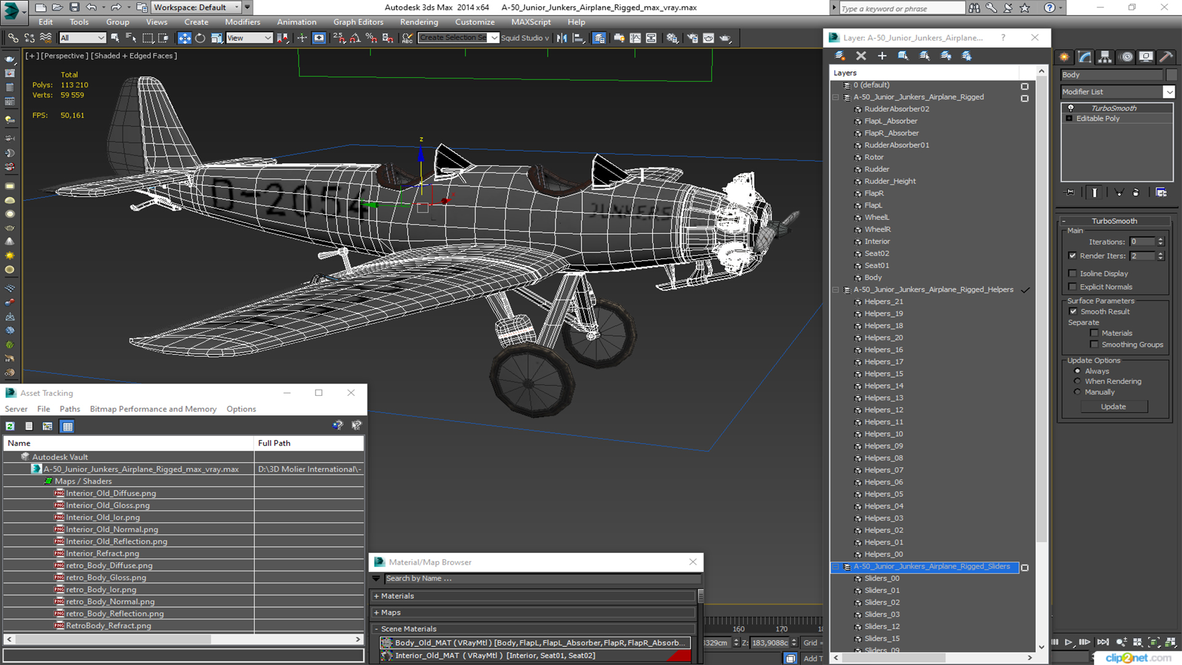Enable Separate by Smoothing Groups checkbox
The image size is (1182, 665).
point(1094,345)
